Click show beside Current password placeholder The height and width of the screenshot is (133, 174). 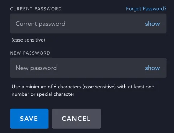[x=152, y=24]
